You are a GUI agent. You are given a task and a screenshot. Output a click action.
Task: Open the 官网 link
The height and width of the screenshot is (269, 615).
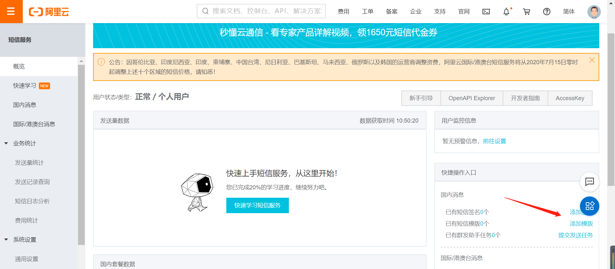pos(464,12)
